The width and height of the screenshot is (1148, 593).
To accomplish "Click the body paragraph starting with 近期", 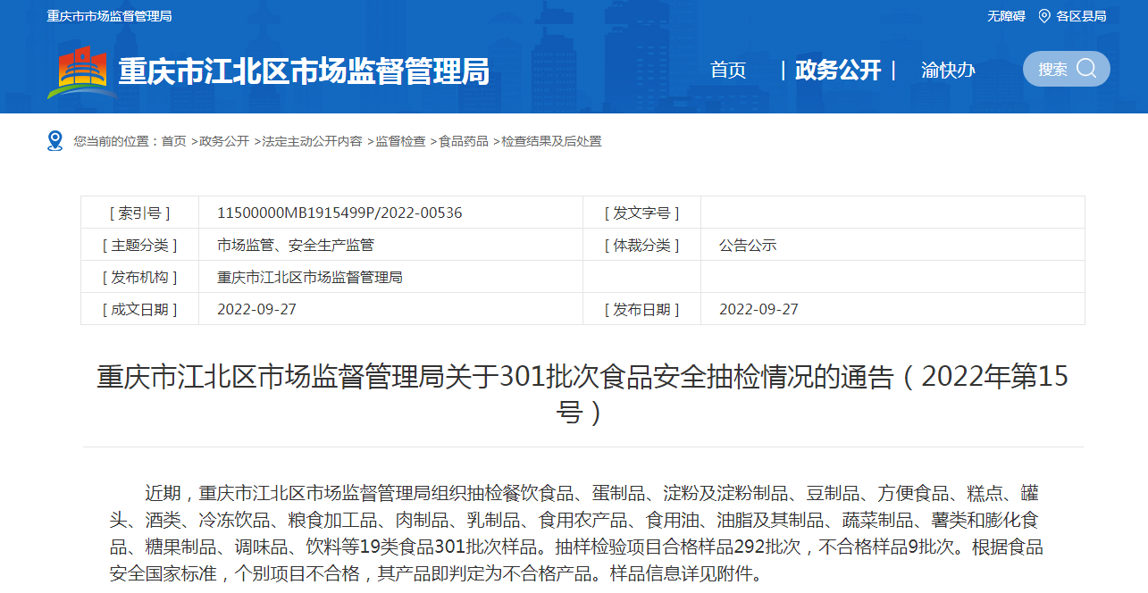I will tap(576, 533).
